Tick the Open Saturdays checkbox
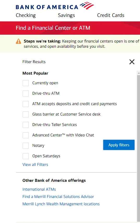 [26, 156]
